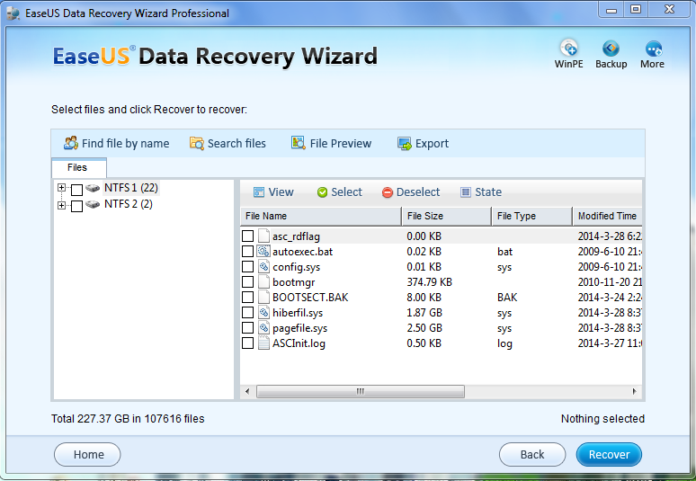
Task: Open File Preview
Action: [331, 143]
